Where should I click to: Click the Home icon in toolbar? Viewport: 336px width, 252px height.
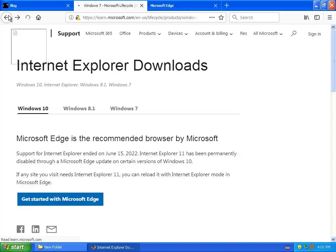pos(38,17)
